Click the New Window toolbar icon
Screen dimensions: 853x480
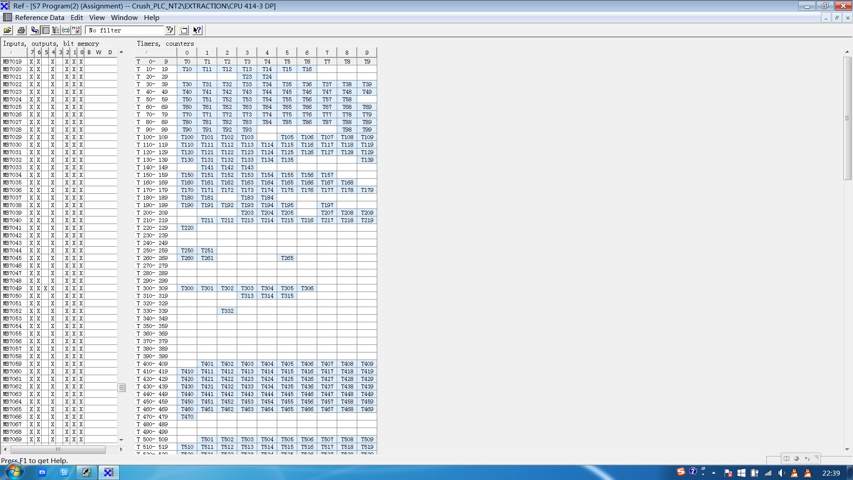pyautogui.click(x=183, y=30)
